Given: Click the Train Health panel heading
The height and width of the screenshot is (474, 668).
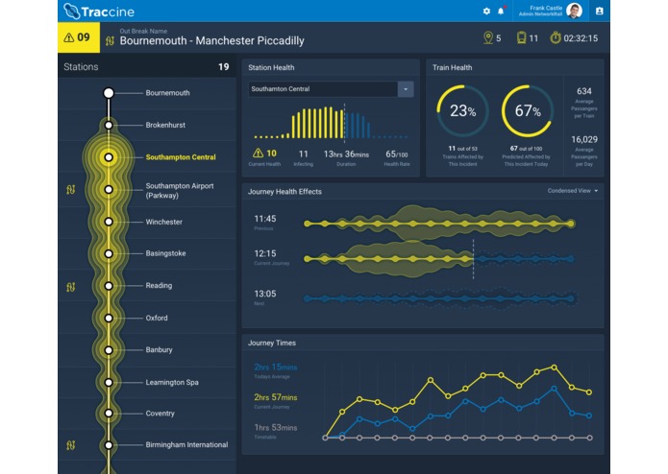Looking at the screenshot, I should point(452,67).
